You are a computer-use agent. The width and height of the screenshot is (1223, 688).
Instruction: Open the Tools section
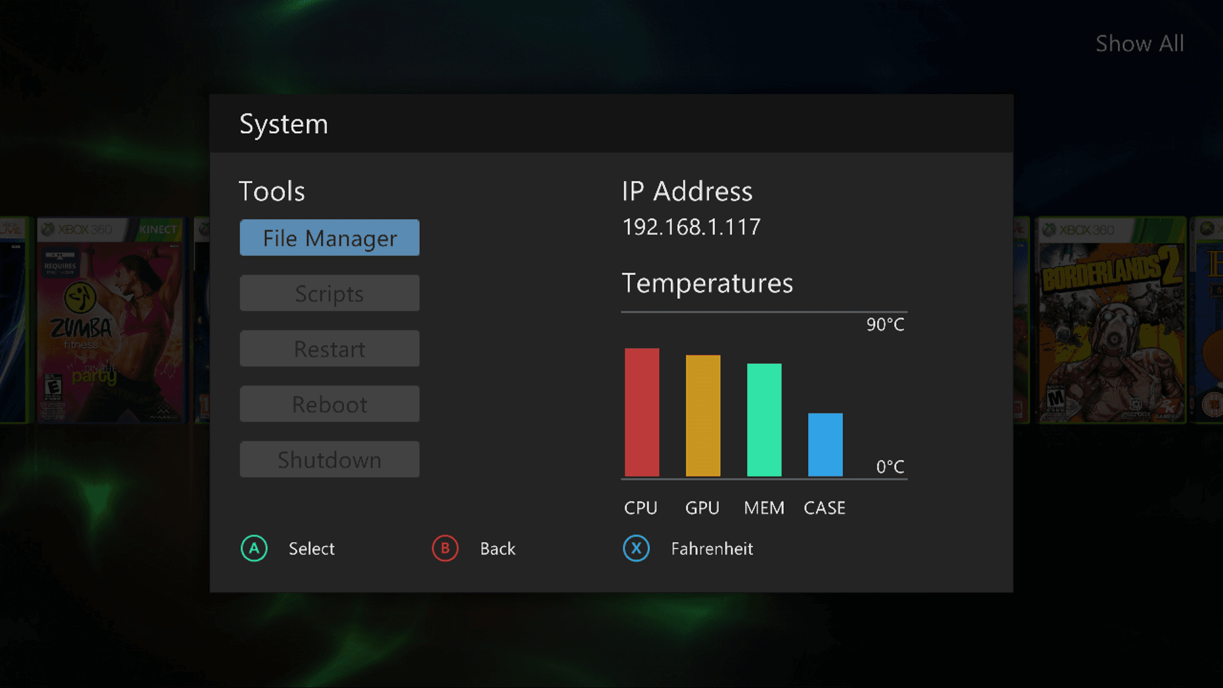272,190
